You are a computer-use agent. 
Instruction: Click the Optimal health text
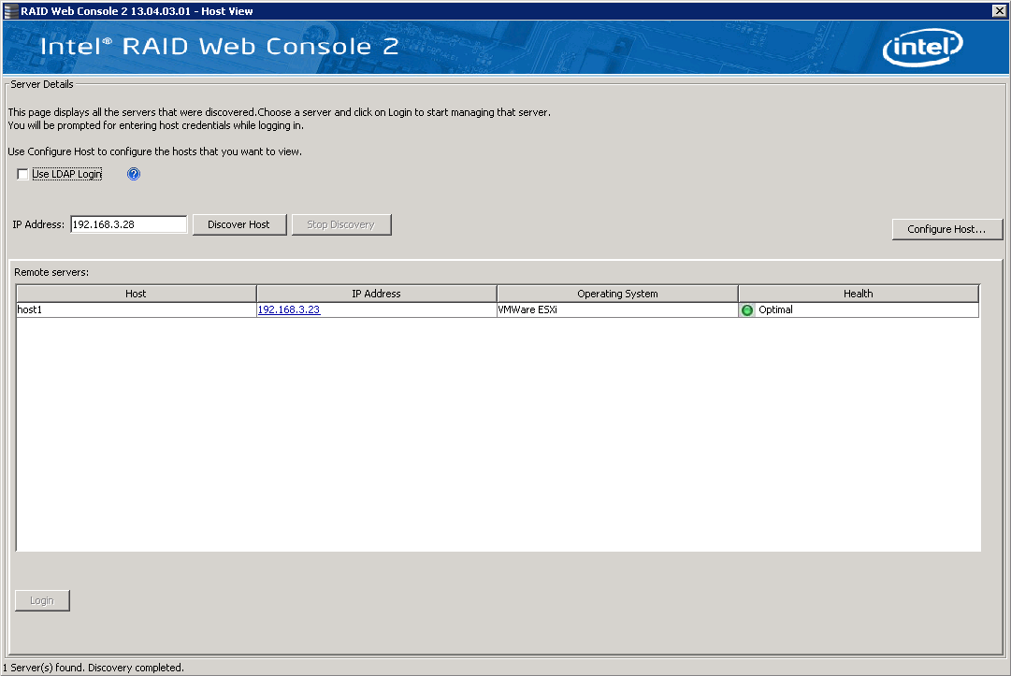coord(775,309)
